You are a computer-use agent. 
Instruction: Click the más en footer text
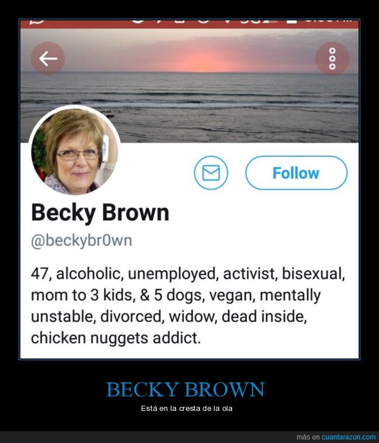click(x=308, y=437)
